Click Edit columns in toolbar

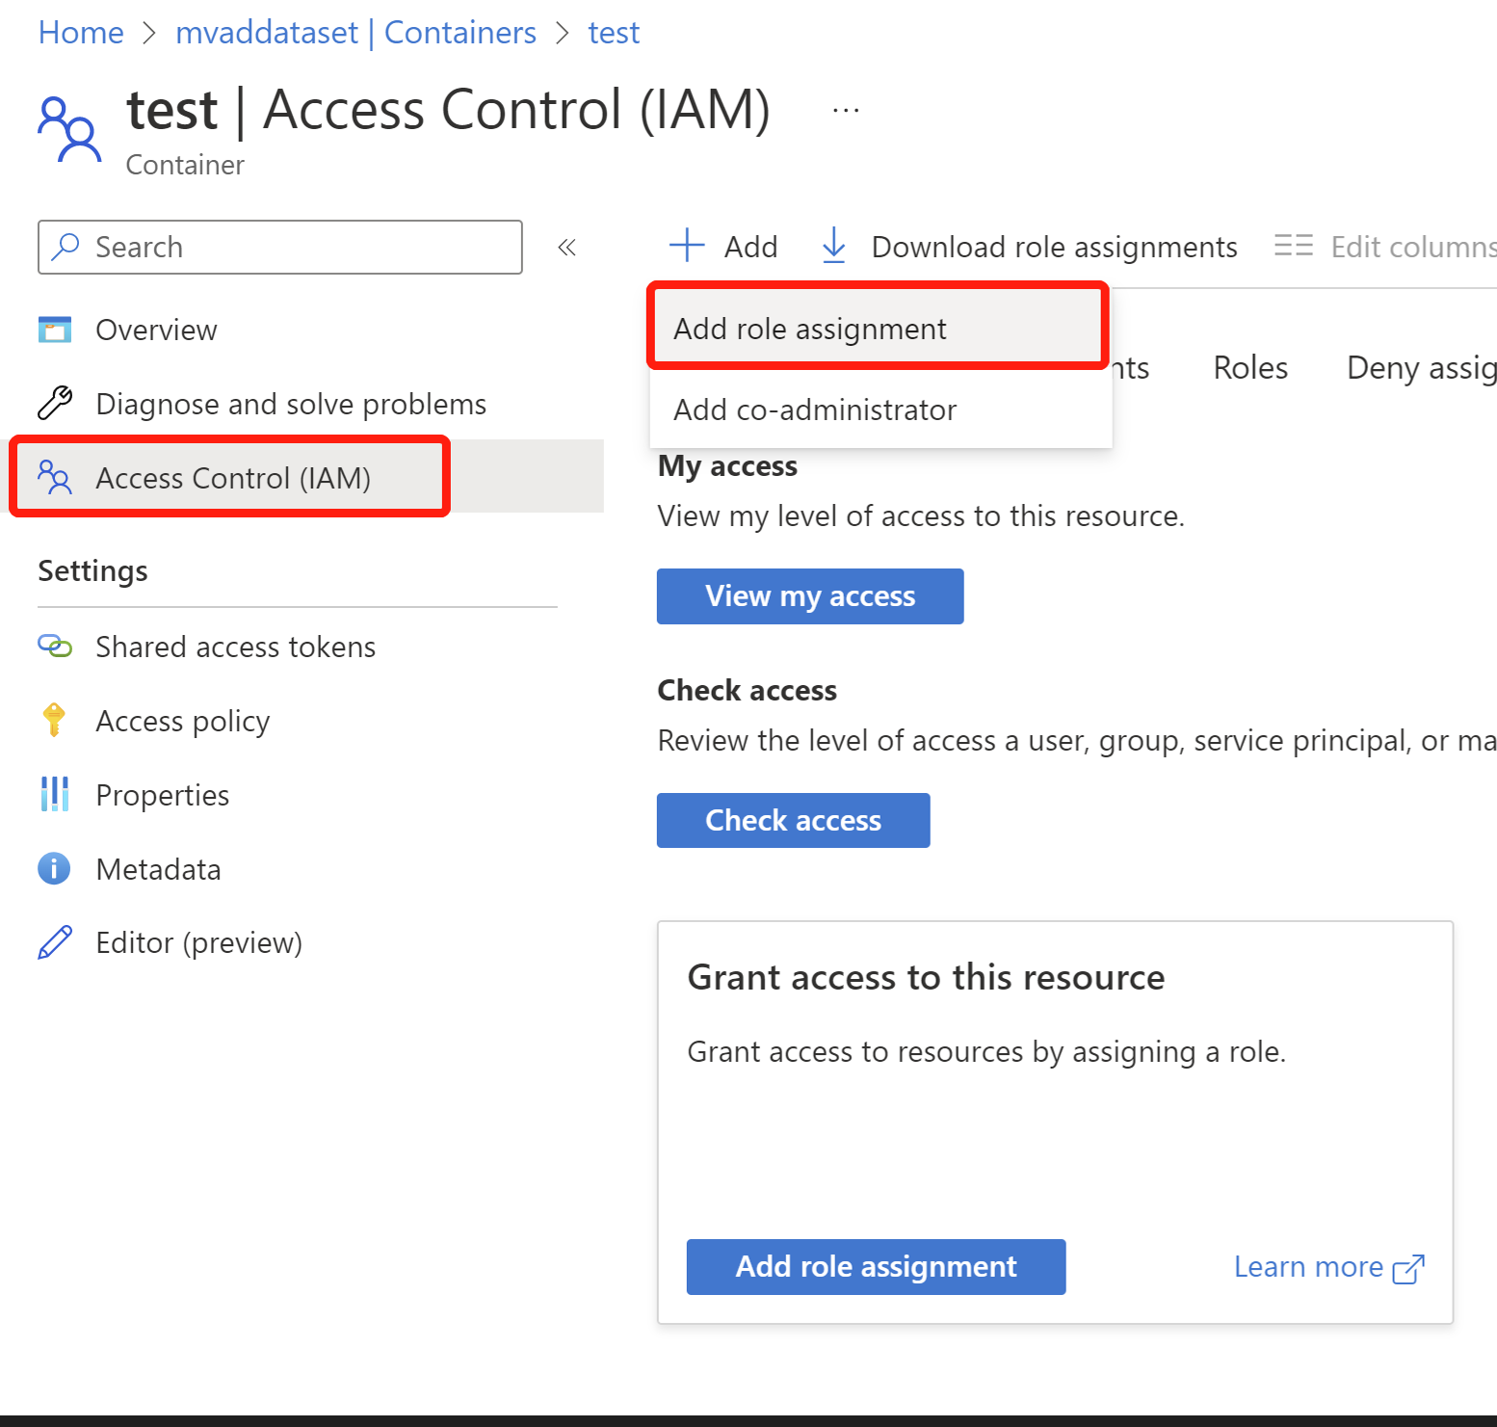pyautogui.click(x=1385, y=247)
